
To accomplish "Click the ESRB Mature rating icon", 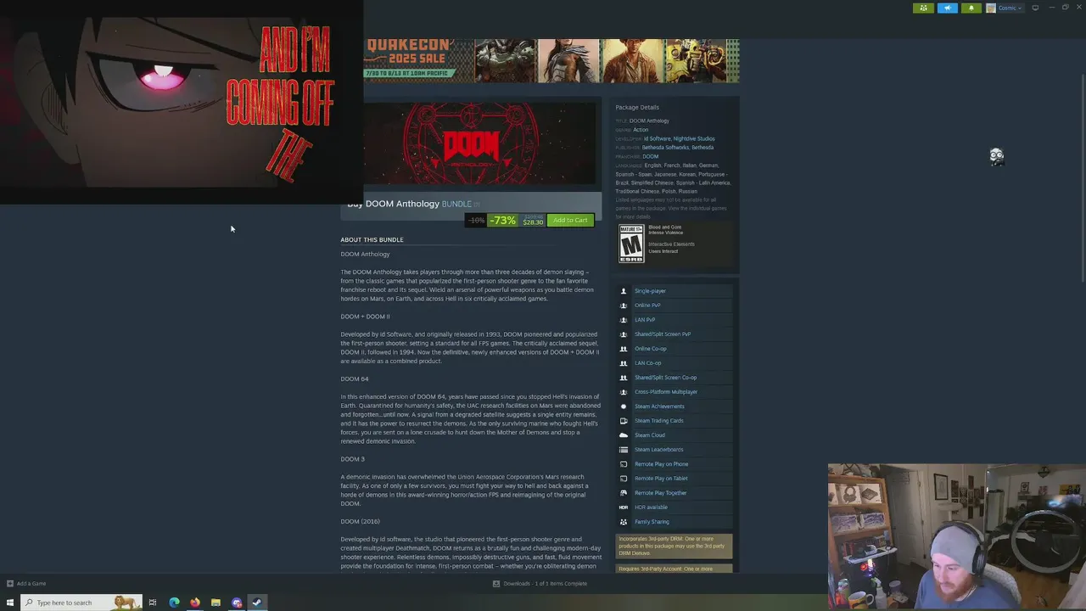I will (631, 244).
